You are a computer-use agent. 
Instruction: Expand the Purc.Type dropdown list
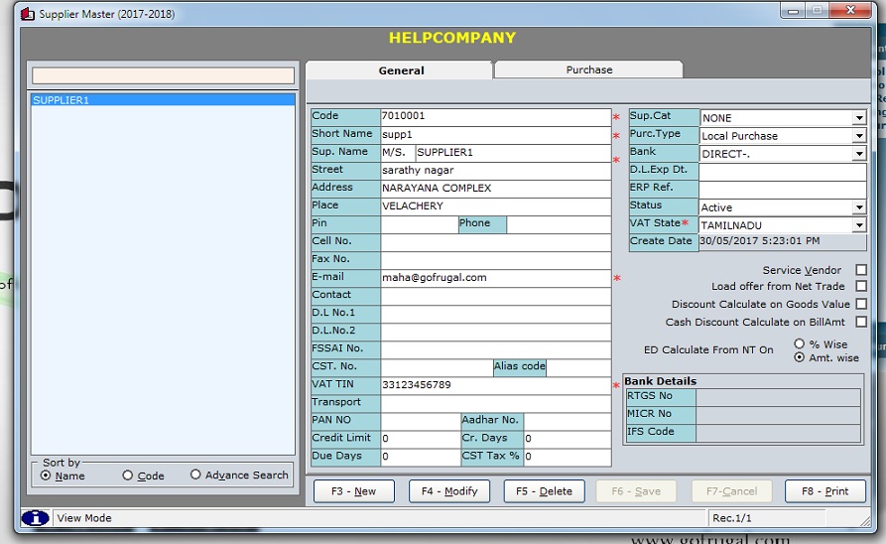(x=858, y=136)
